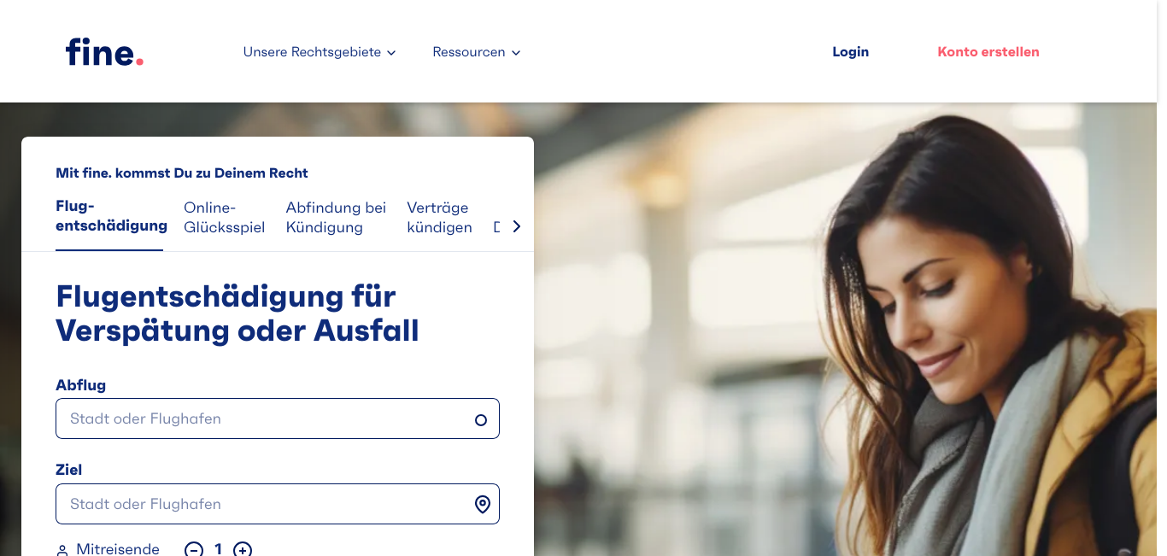
Task: Click the person icon beside Mitreisende
Action: (62, 550)
